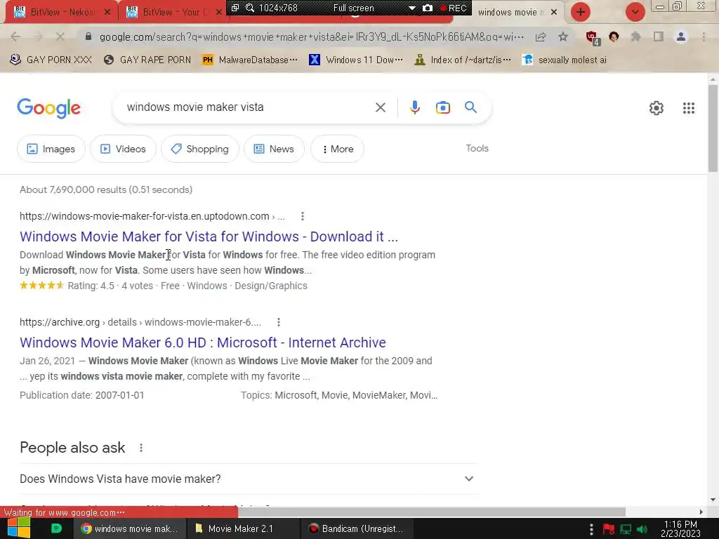Show hidden tray icons dots
The image size is (719, 539).
pos(591,529)
